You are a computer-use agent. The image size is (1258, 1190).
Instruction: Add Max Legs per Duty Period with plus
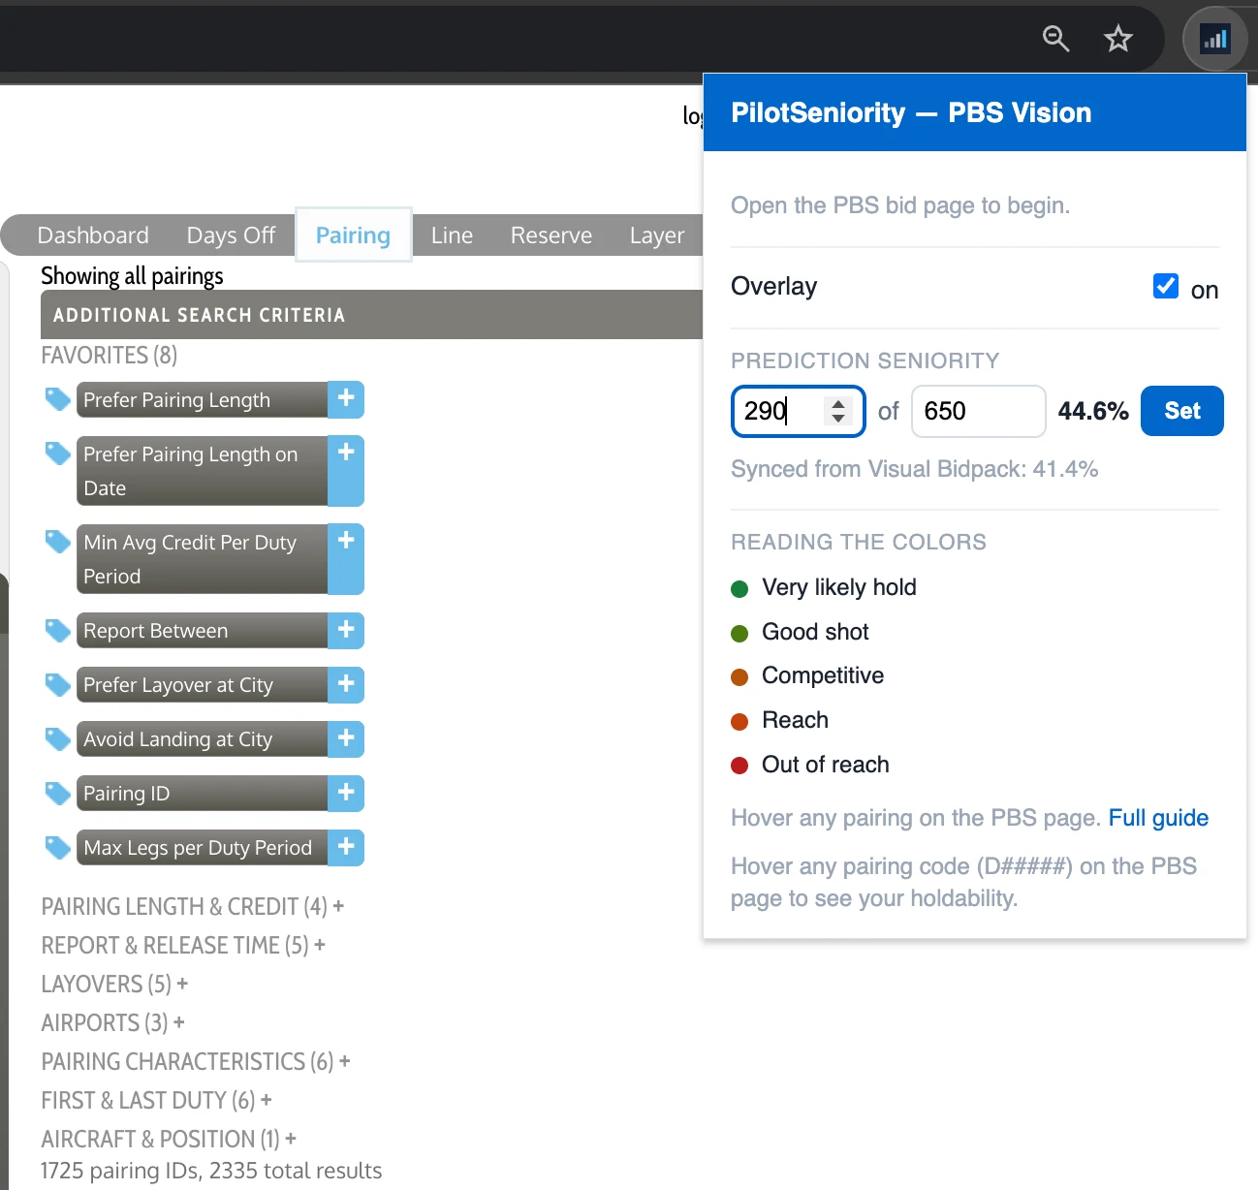pyautogui.click(x=346, y=848)
